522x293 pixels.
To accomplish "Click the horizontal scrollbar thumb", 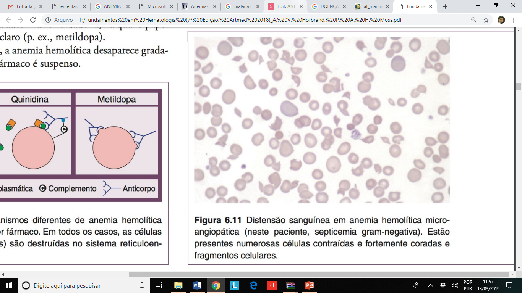I will (x=319, y=274).
